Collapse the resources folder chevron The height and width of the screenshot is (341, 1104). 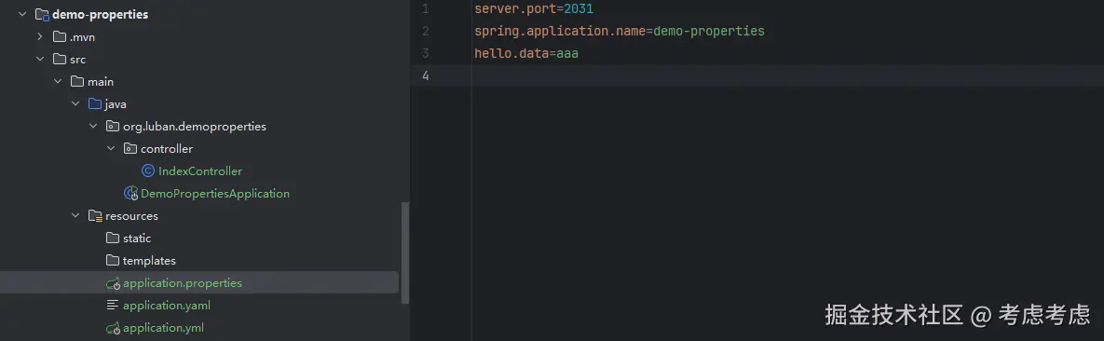coord(75,215)
